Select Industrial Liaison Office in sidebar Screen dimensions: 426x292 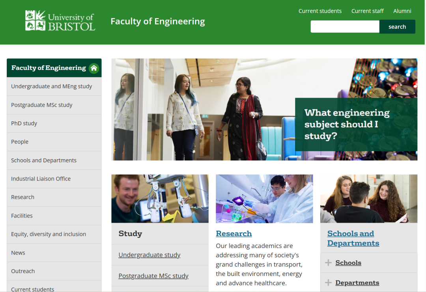click(x=41, y=179)
